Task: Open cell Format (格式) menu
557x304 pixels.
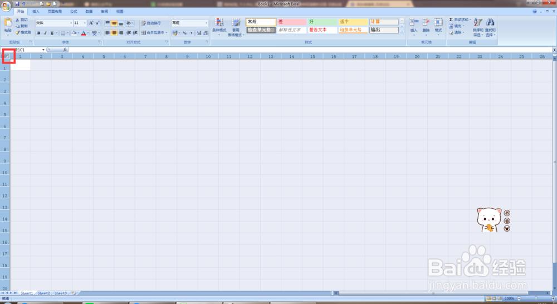Action: (x=438, y=27)
